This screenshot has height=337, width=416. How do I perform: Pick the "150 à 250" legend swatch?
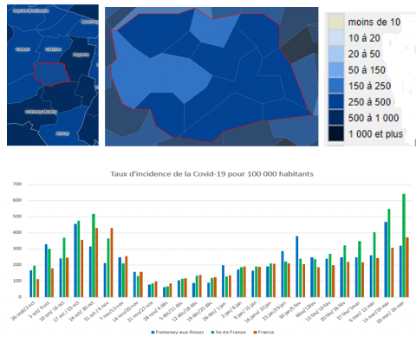click(336, 86)
